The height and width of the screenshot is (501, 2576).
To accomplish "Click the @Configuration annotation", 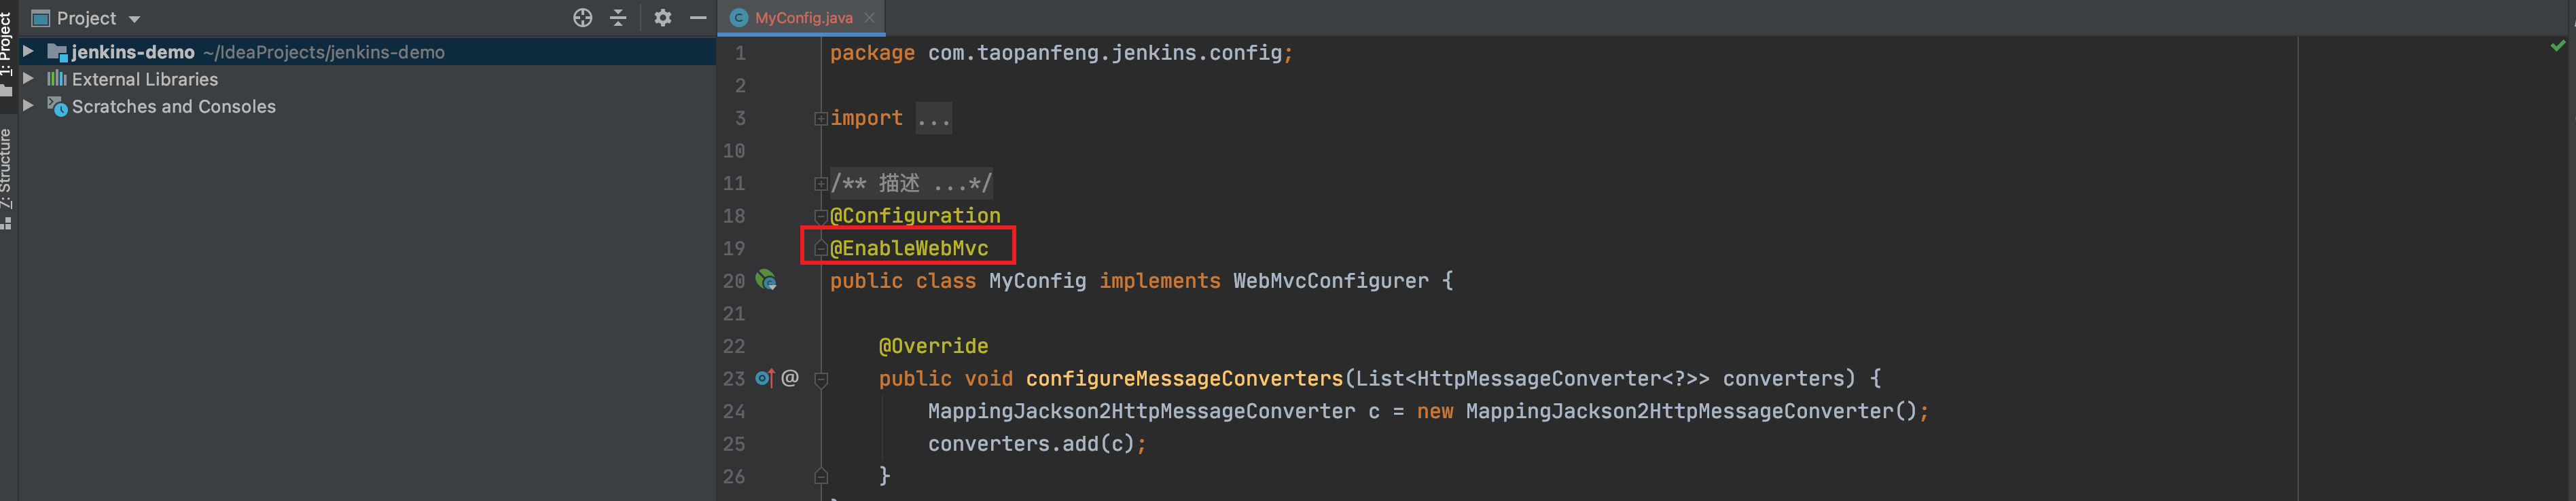I will tap(915, 216).
